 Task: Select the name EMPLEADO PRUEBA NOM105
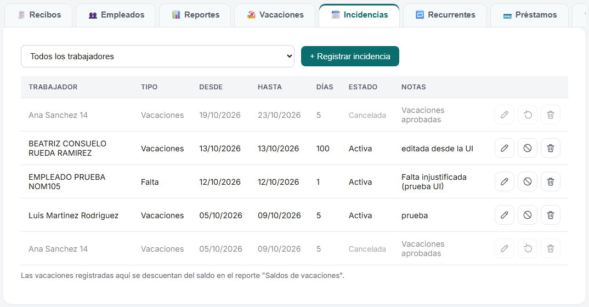pyautogui.click(x=67, y=181)
